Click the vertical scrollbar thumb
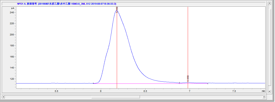 269,47
